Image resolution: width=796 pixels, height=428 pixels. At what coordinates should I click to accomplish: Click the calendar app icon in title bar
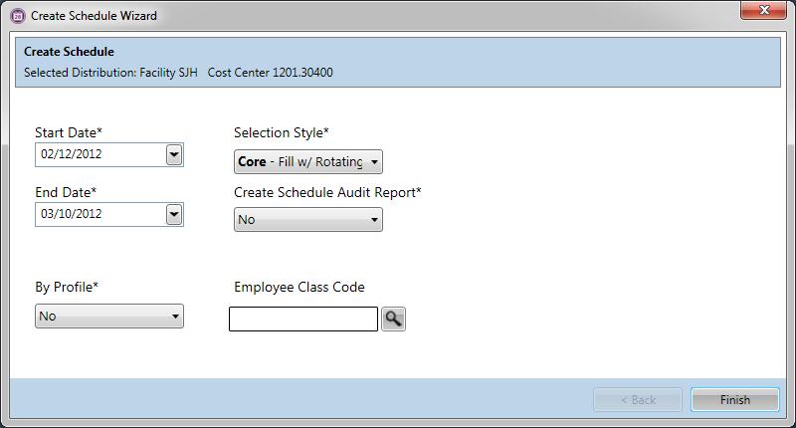tap(18, 16)
